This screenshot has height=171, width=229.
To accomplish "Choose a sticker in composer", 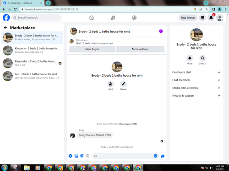I will [82, 156].
